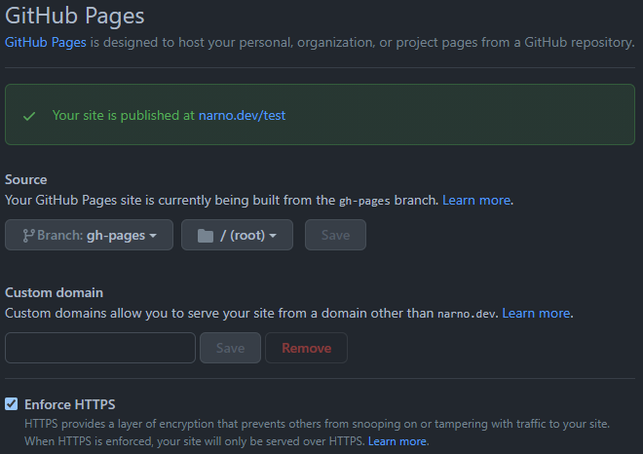Open Learn more link about HTTPS

click(x=397, y=441)
